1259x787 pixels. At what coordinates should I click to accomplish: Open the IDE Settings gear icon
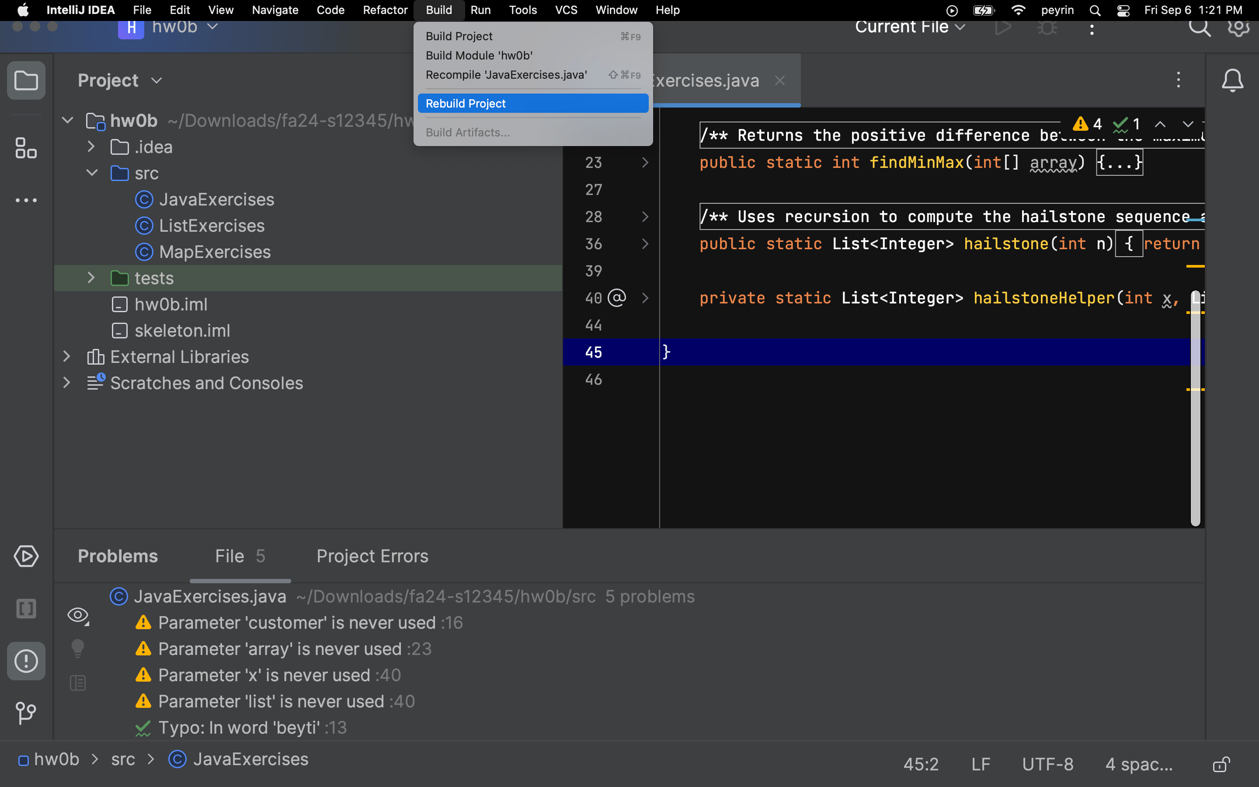pos(1239,28)
